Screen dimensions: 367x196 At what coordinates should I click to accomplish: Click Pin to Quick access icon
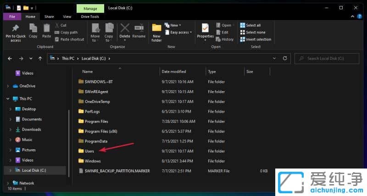(x=16, y=28)
